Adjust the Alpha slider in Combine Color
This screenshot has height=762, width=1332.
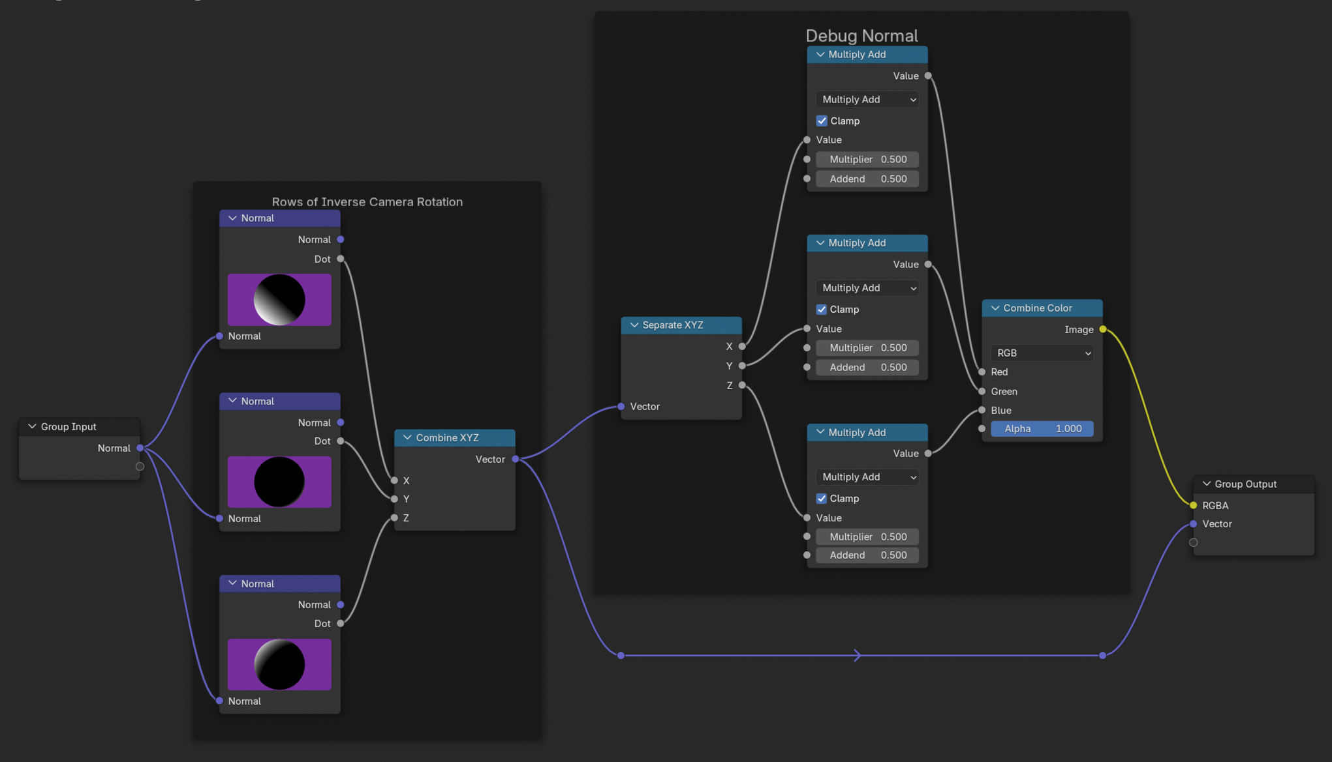point(1042,428)
